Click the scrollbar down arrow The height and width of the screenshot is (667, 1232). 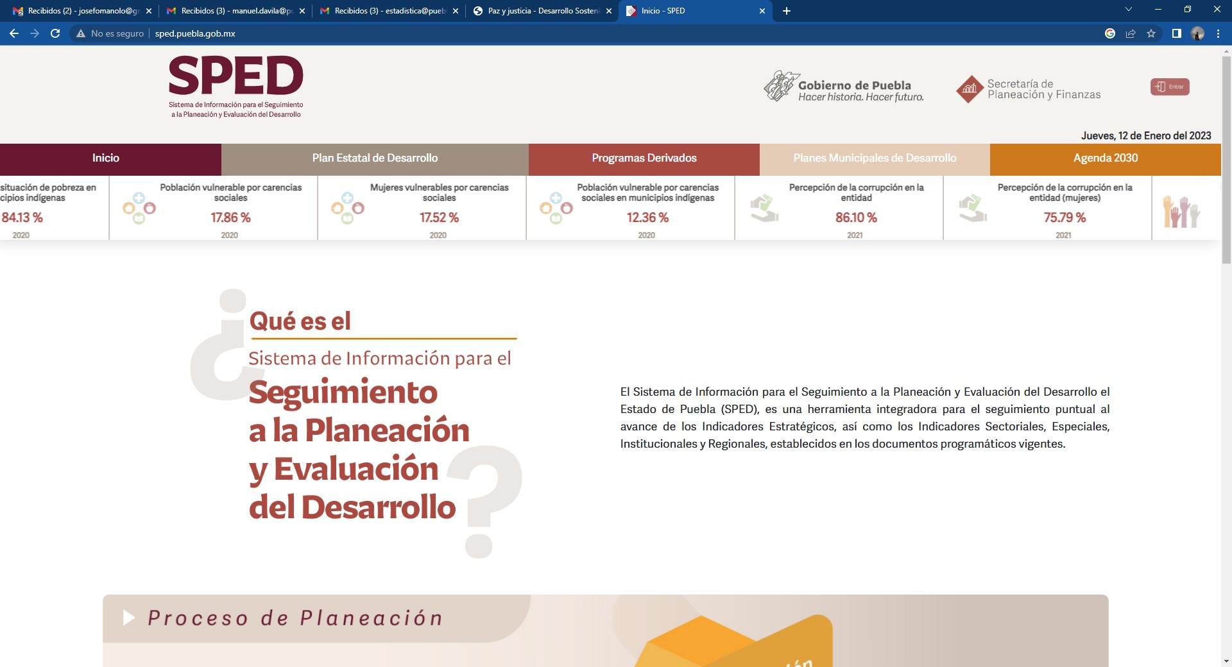(1226, 661)
